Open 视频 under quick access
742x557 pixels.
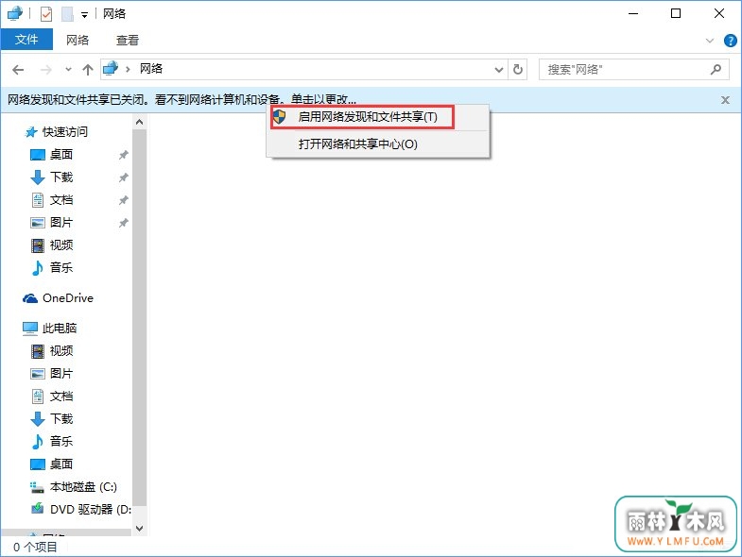pyautogui.click(x=61, y=245)
